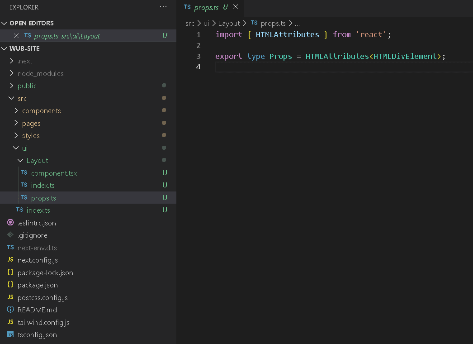Screen dimensions: 473x344
Task: Collapse the Layout folder
Action: point(37,161)
